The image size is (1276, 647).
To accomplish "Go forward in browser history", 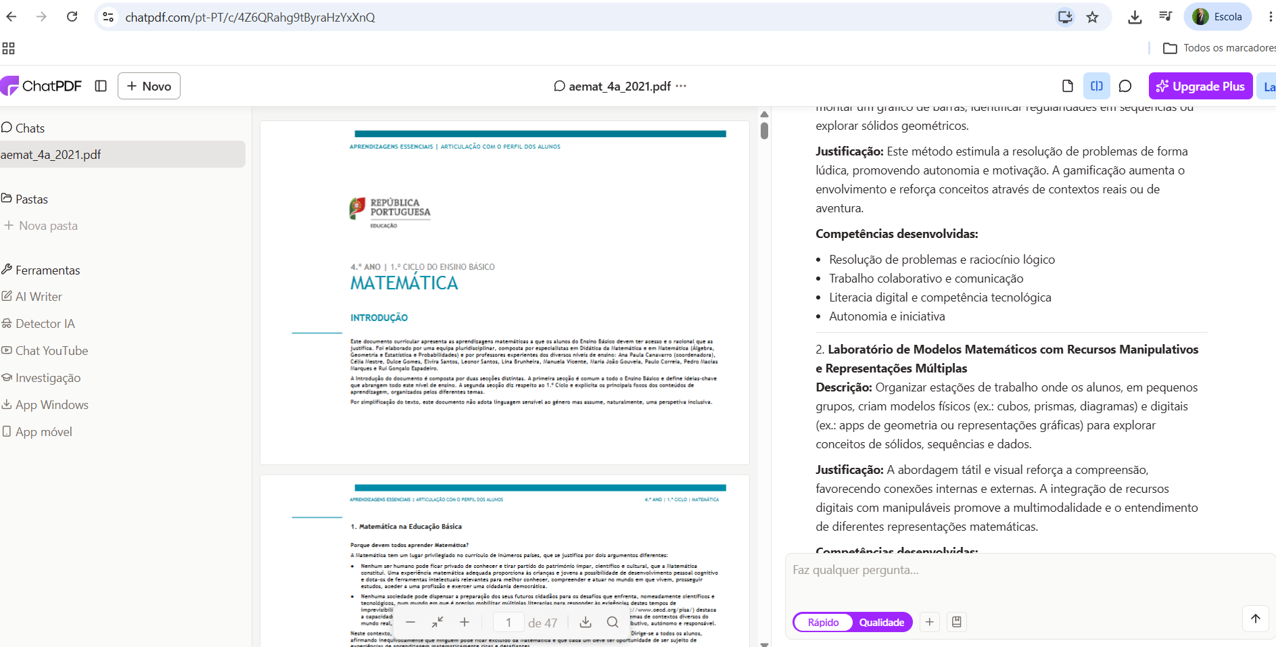I will (x=42, y=17).
